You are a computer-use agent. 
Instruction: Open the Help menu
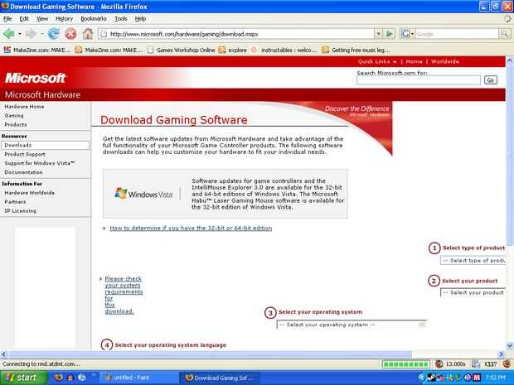(x=140, y=19)
